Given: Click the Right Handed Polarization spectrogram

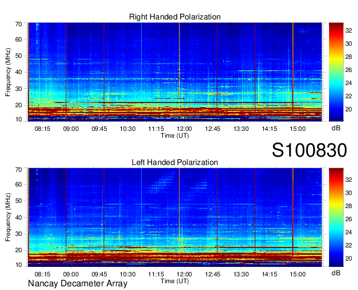Looking at the screenshot, I should [x=175, y=72].
